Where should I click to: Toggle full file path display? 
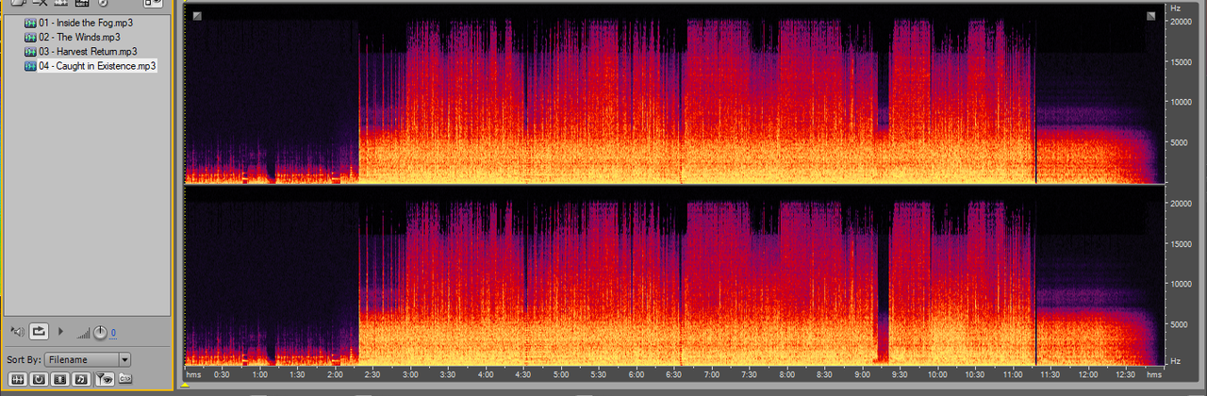click(x=125, y=379)
